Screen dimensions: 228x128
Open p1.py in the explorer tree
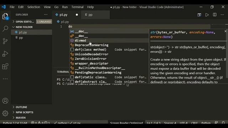click(x=32, y=32)
